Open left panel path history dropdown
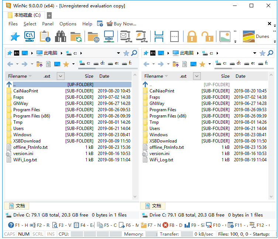Screen dimensions: 278x239 point(118,53)
